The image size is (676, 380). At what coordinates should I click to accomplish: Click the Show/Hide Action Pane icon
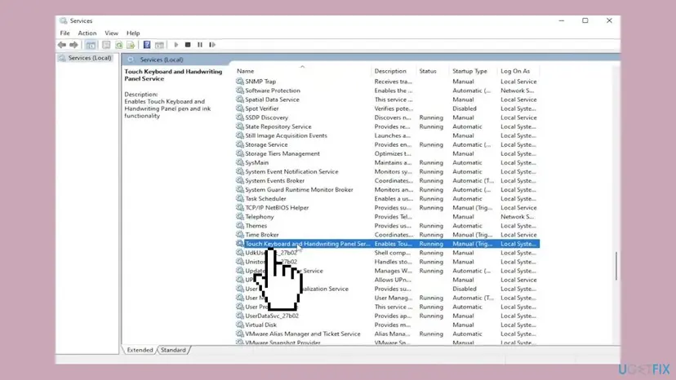pos(159,45)
